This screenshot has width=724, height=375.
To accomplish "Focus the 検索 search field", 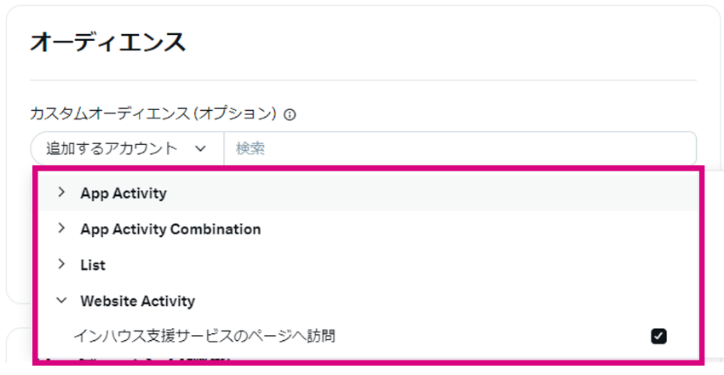I will tap(460, 148).
